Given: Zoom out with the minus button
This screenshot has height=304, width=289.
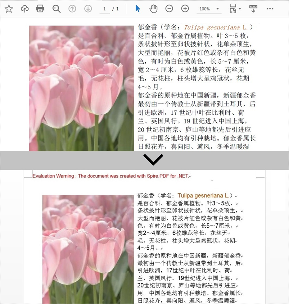Looking at the screenshot, I should pyautogui.click(x=169, y=9).
